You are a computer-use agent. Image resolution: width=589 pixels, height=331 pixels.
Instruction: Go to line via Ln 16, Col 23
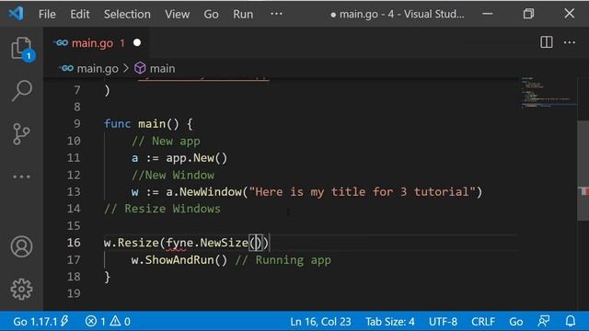click(x=320, y=322)
